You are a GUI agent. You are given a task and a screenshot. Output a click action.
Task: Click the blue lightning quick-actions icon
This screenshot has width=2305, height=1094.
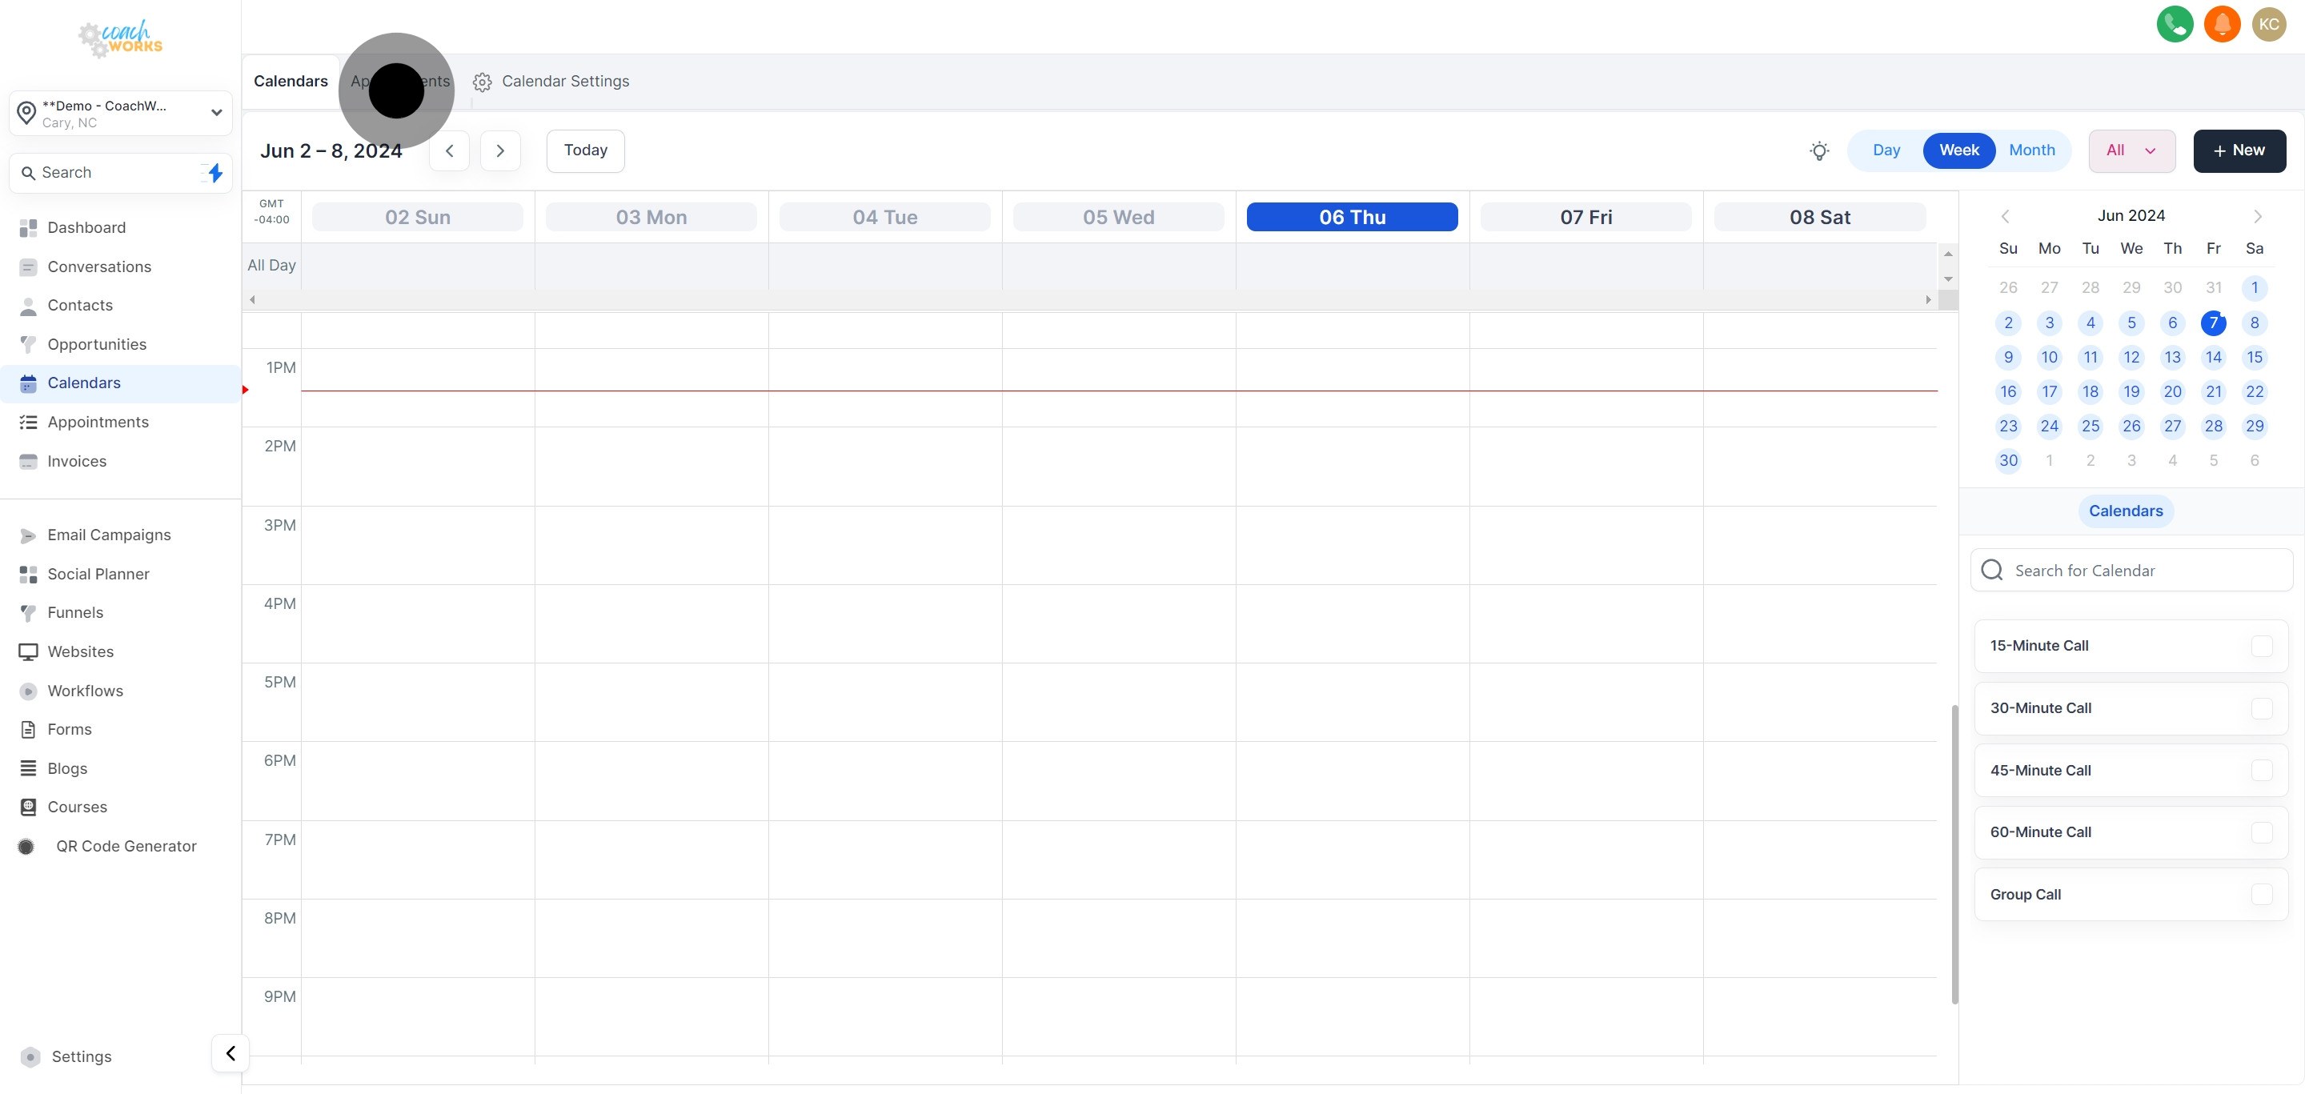(214, 173)
